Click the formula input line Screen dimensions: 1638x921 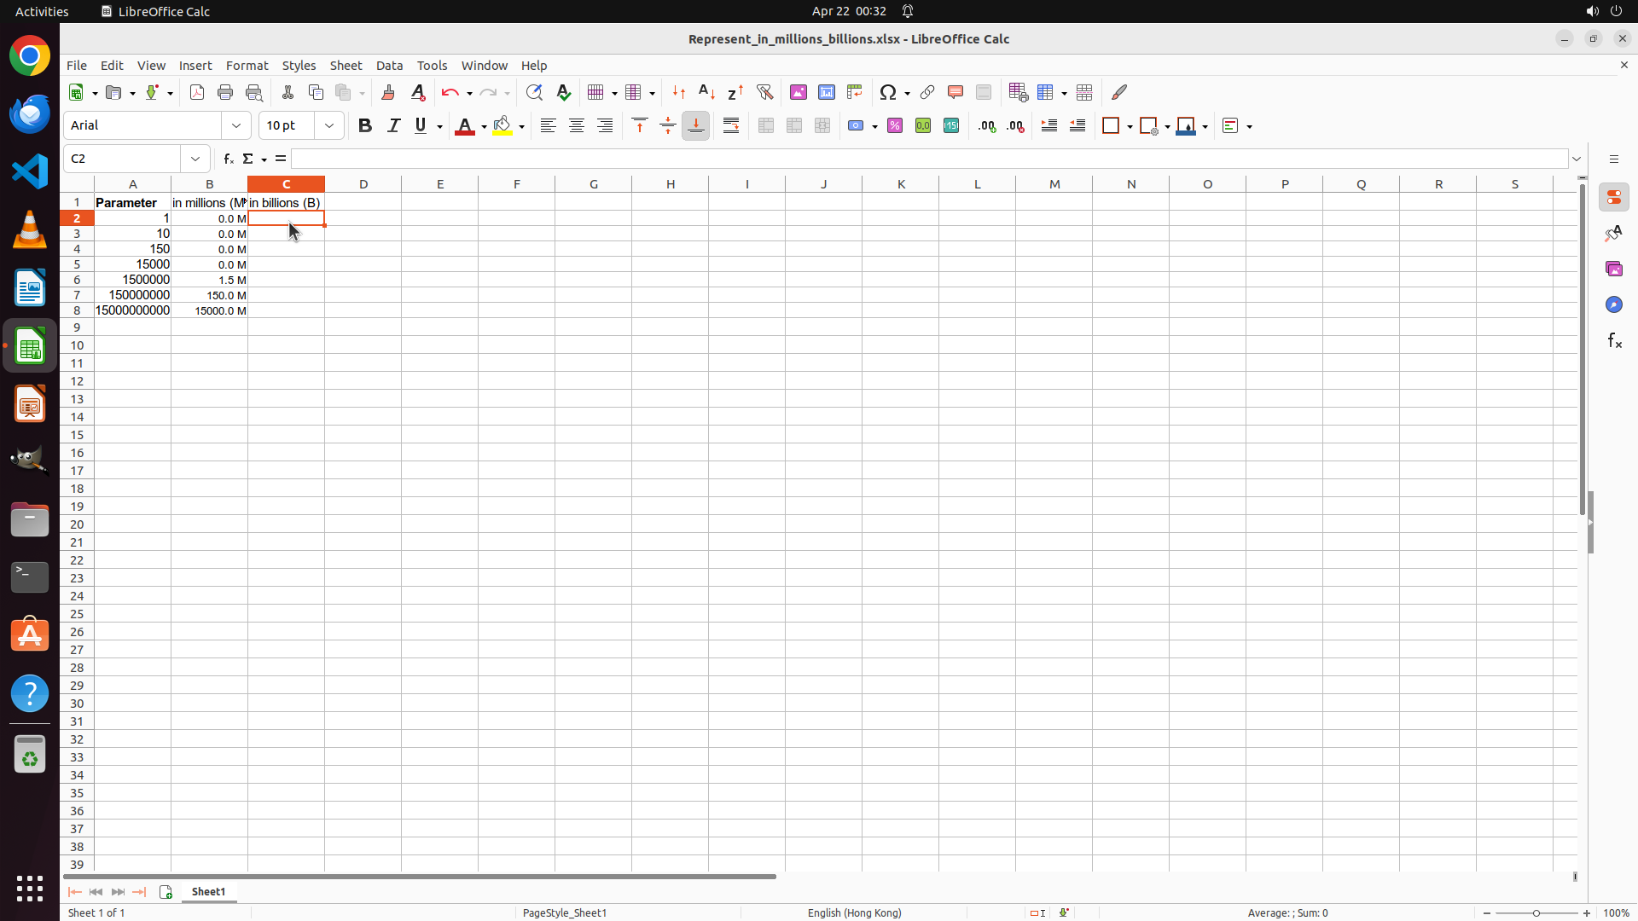[928, 159]
